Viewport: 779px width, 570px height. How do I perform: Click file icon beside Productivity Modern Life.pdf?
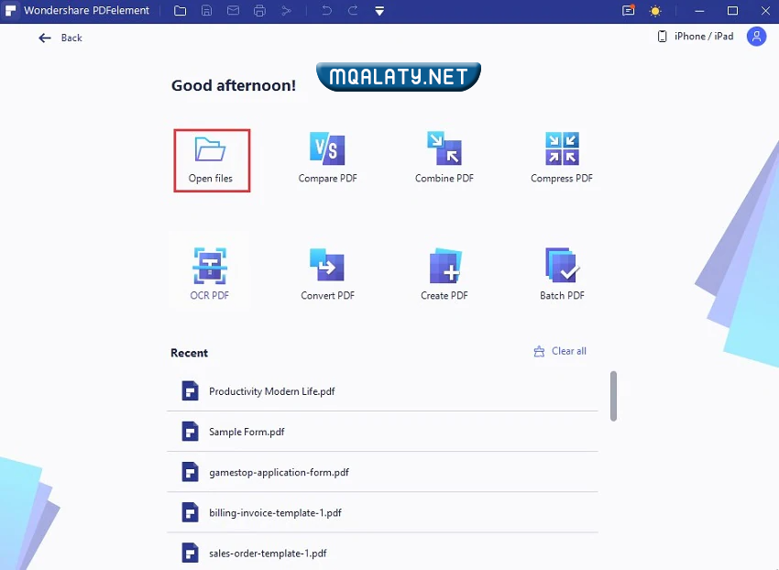point(190,391)
